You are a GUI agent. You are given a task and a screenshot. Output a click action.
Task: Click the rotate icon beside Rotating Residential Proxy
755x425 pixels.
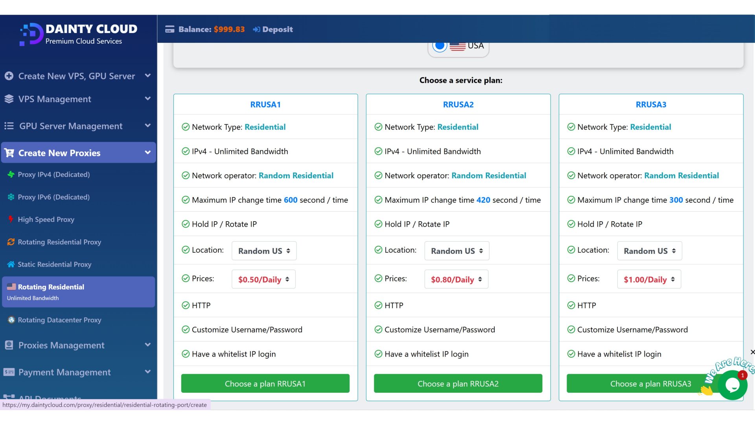11,242
